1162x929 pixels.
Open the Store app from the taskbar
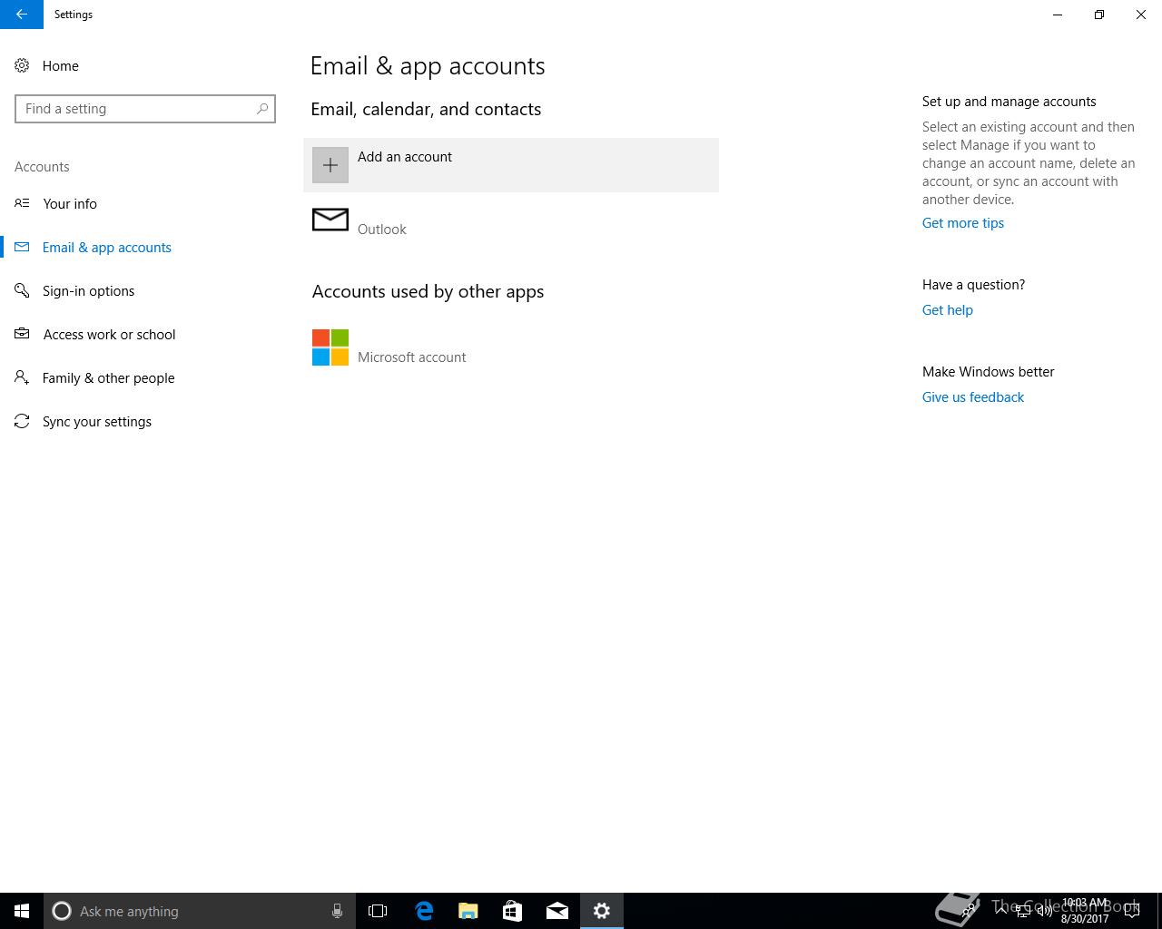(x=513, y=911)
